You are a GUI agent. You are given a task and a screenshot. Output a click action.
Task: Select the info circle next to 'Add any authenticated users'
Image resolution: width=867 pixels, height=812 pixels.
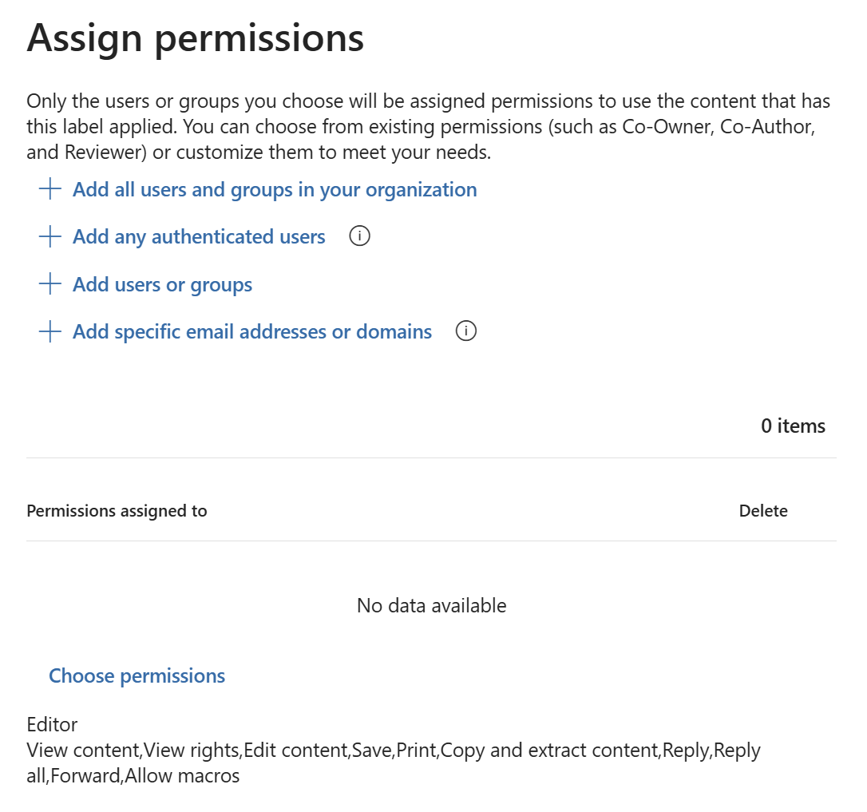coord(359,236)
